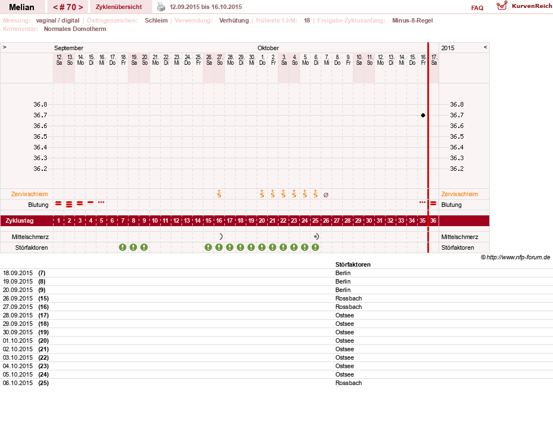Click Berlin in the 19.09.2015 row
The width and height of the screenshot is (553, 433).
(x=343, y=281)
